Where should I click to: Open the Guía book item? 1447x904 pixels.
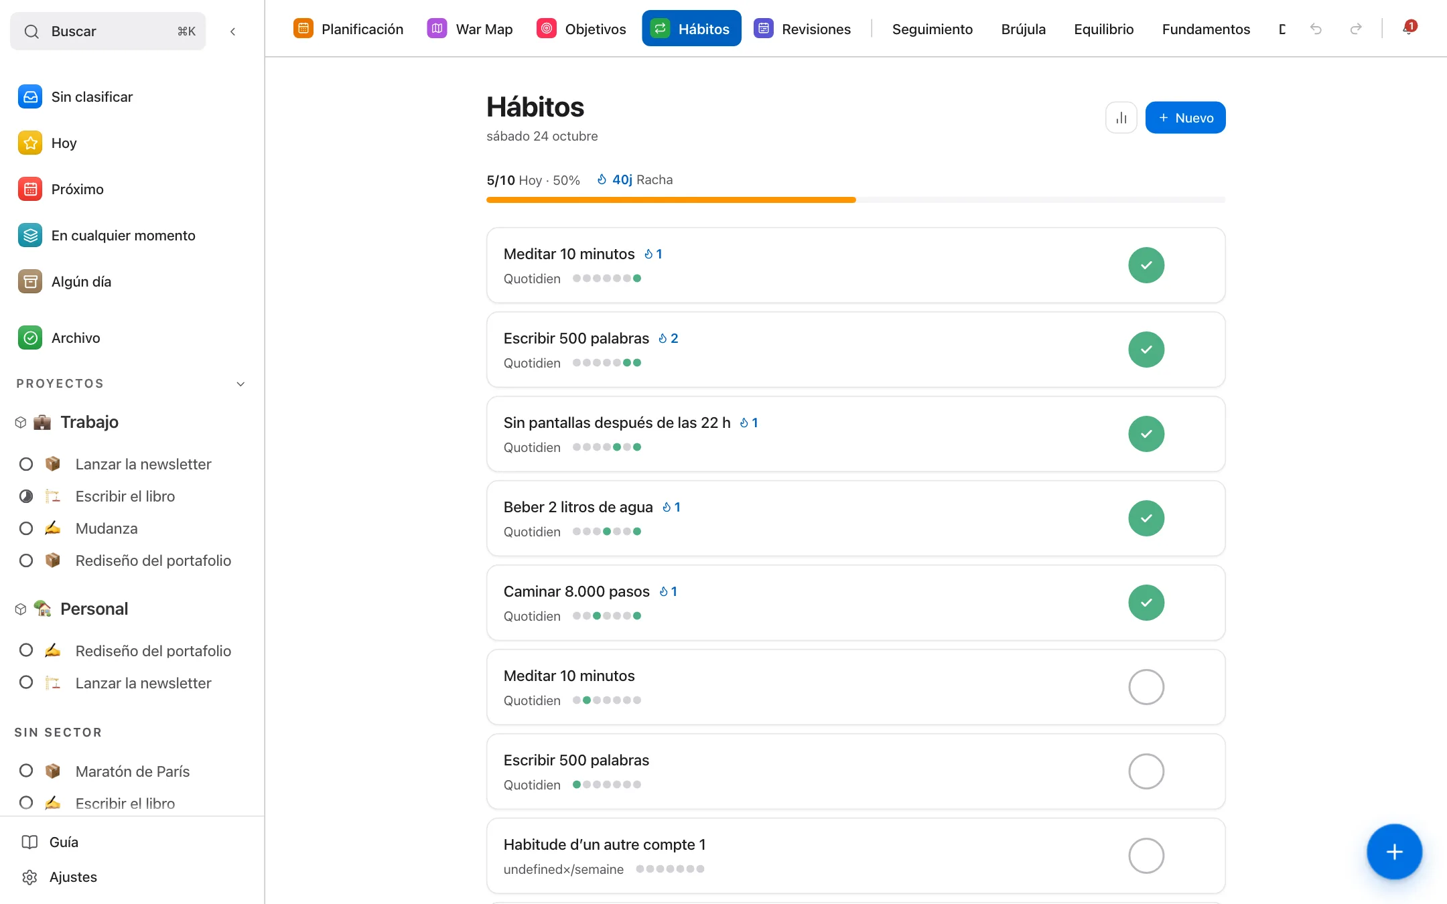tap(50, 842)
